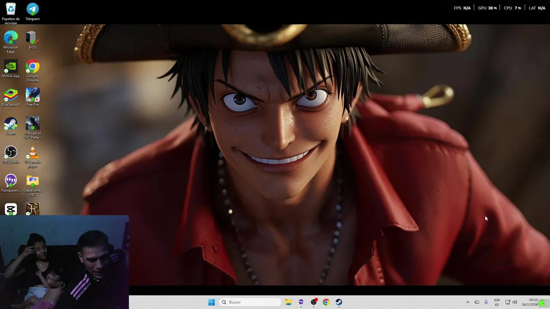Launch OBS Studio from the desktop
This screenshot has width=550, height=309.
11,155
